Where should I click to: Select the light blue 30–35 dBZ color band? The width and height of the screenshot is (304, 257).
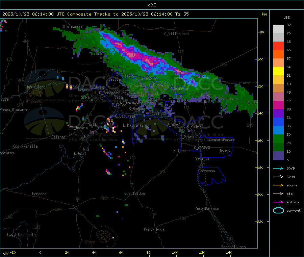278,130
